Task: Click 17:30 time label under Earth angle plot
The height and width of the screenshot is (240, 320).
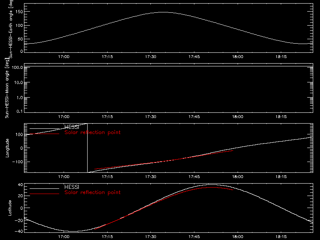Action: (x=151, y=57)
